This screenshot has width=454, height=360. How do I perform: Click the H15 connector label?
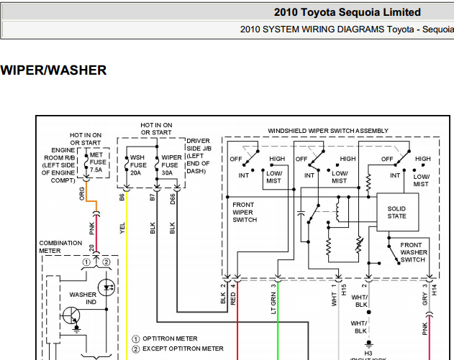tap(344, 290)
